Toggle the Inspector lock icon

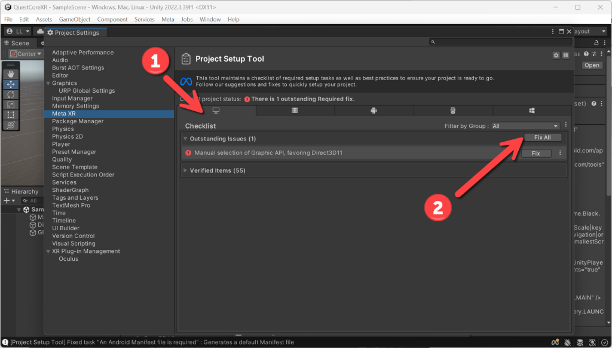(596, 42)
